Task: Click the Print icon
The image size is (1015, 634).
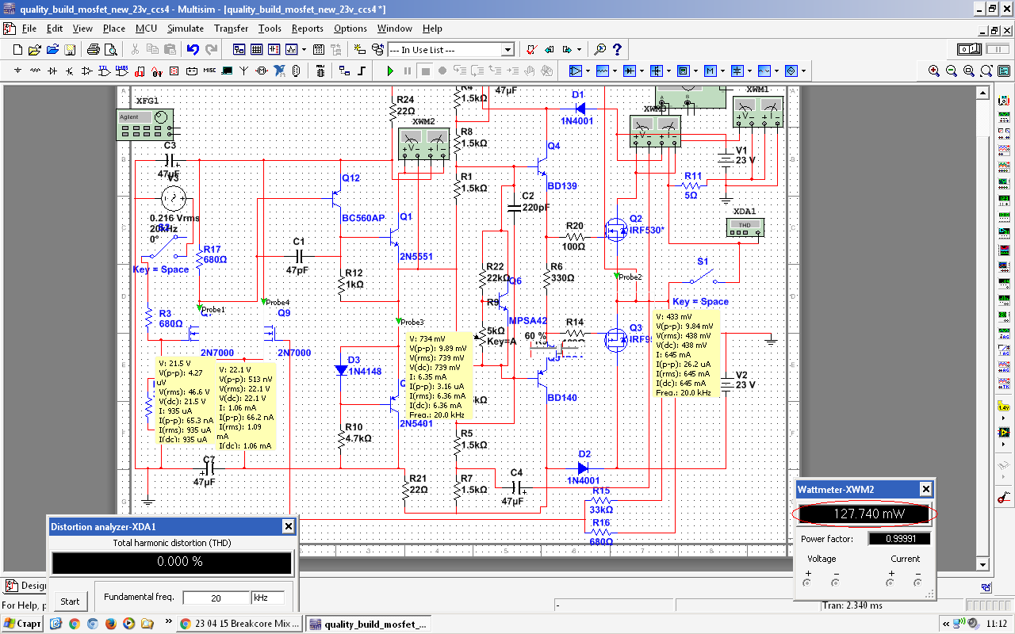Action: [93, 49]
